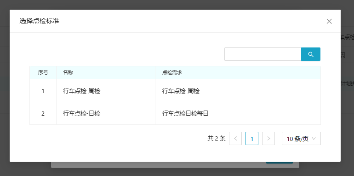The height and width of the screenshot is (176, 354).
Task: Select the 行车点检-周检 name cell
Action: (x=106, y=91)
